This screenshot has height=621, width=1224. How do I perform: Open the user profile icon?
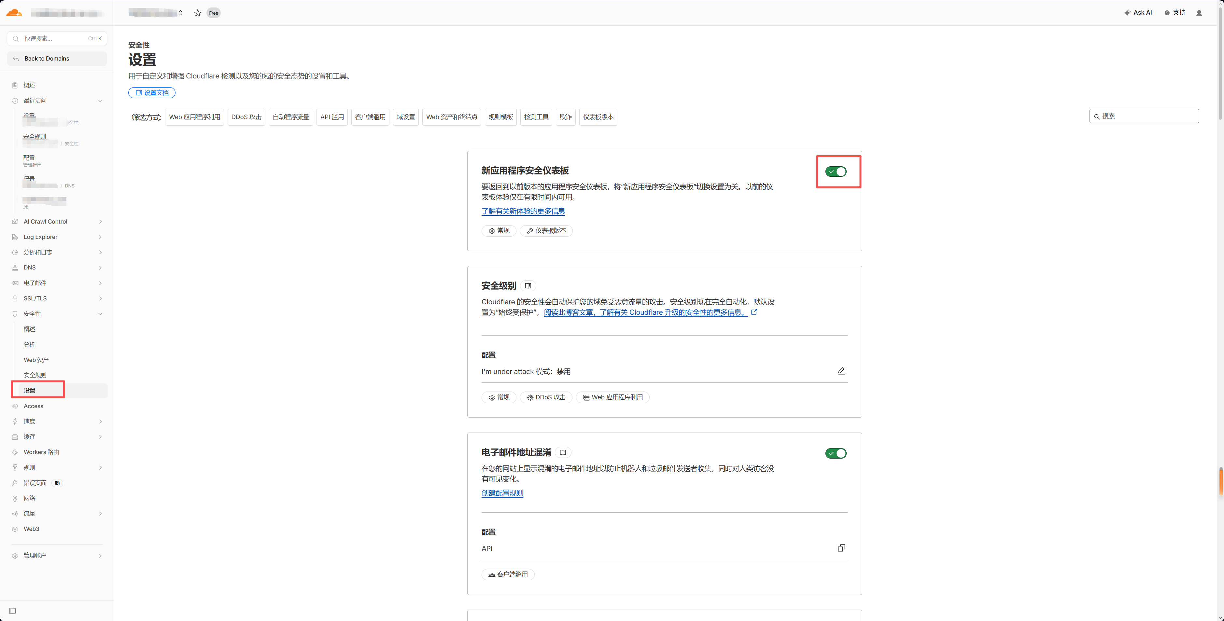click(1199, 13)
